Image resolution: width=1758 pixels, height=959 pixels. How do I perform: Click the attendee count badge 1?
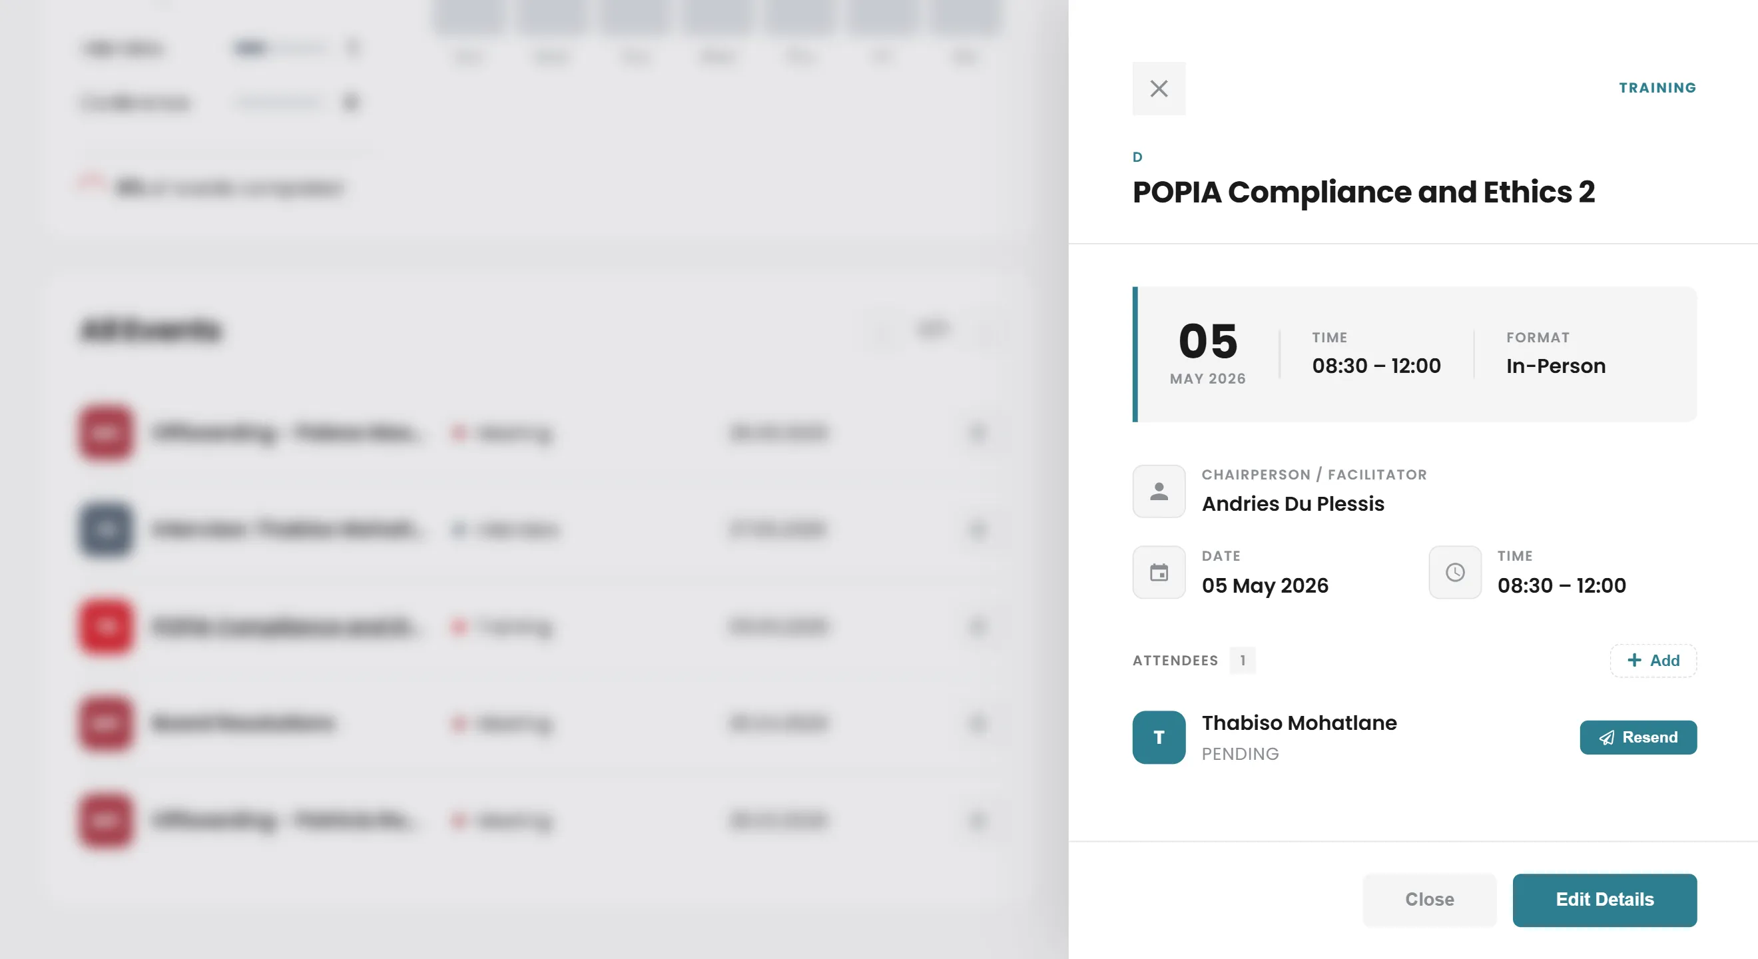pos(1242,661)
